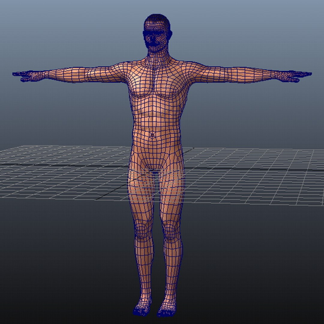Pick the outstretched hand at the image's left edge
324x324 pixels.
click(x=29, y=76)
